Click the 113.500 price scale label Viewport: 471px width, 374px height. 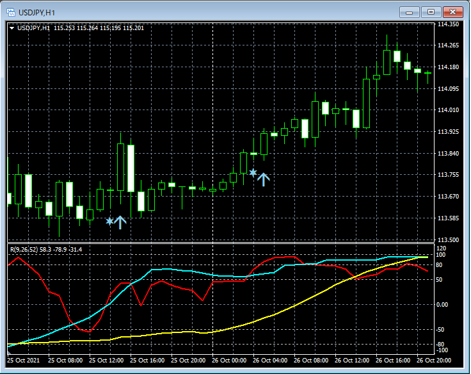[448, 240]
